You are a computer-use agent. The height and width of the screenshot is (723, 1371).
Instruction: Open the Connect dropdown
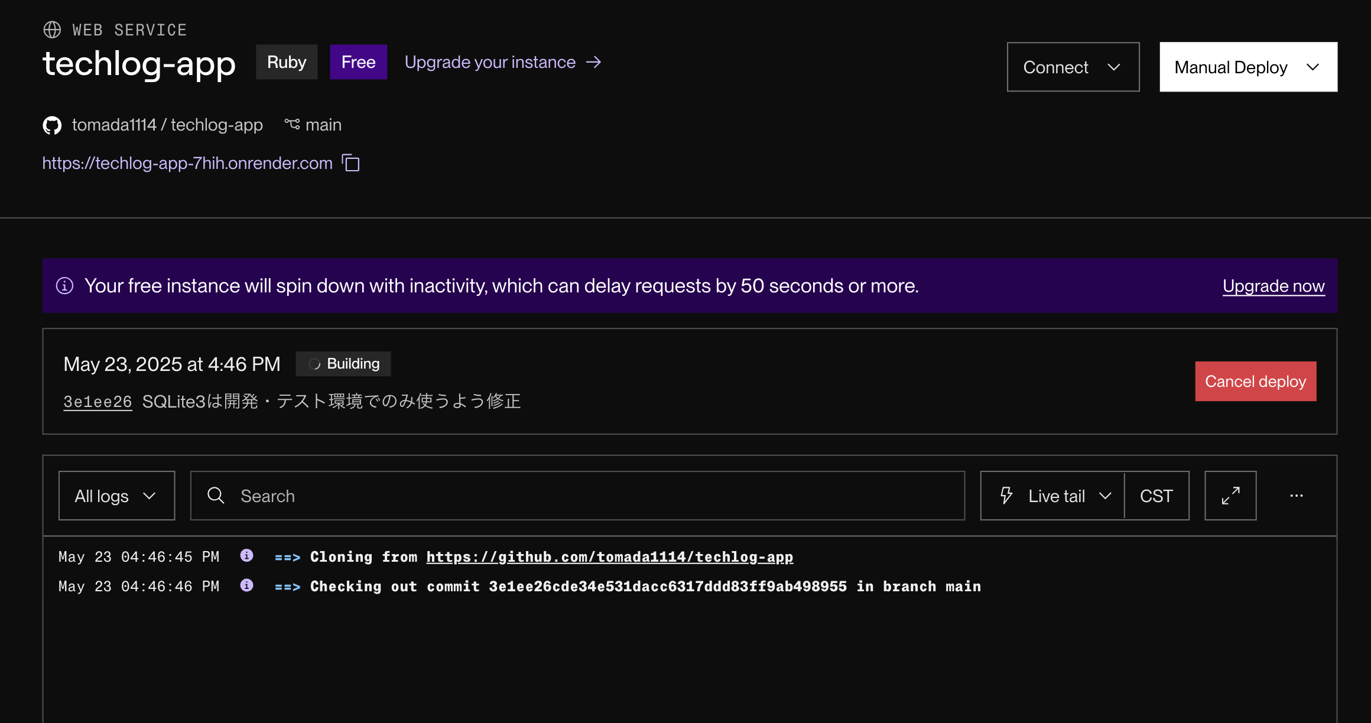click(x=1073, y=67)
